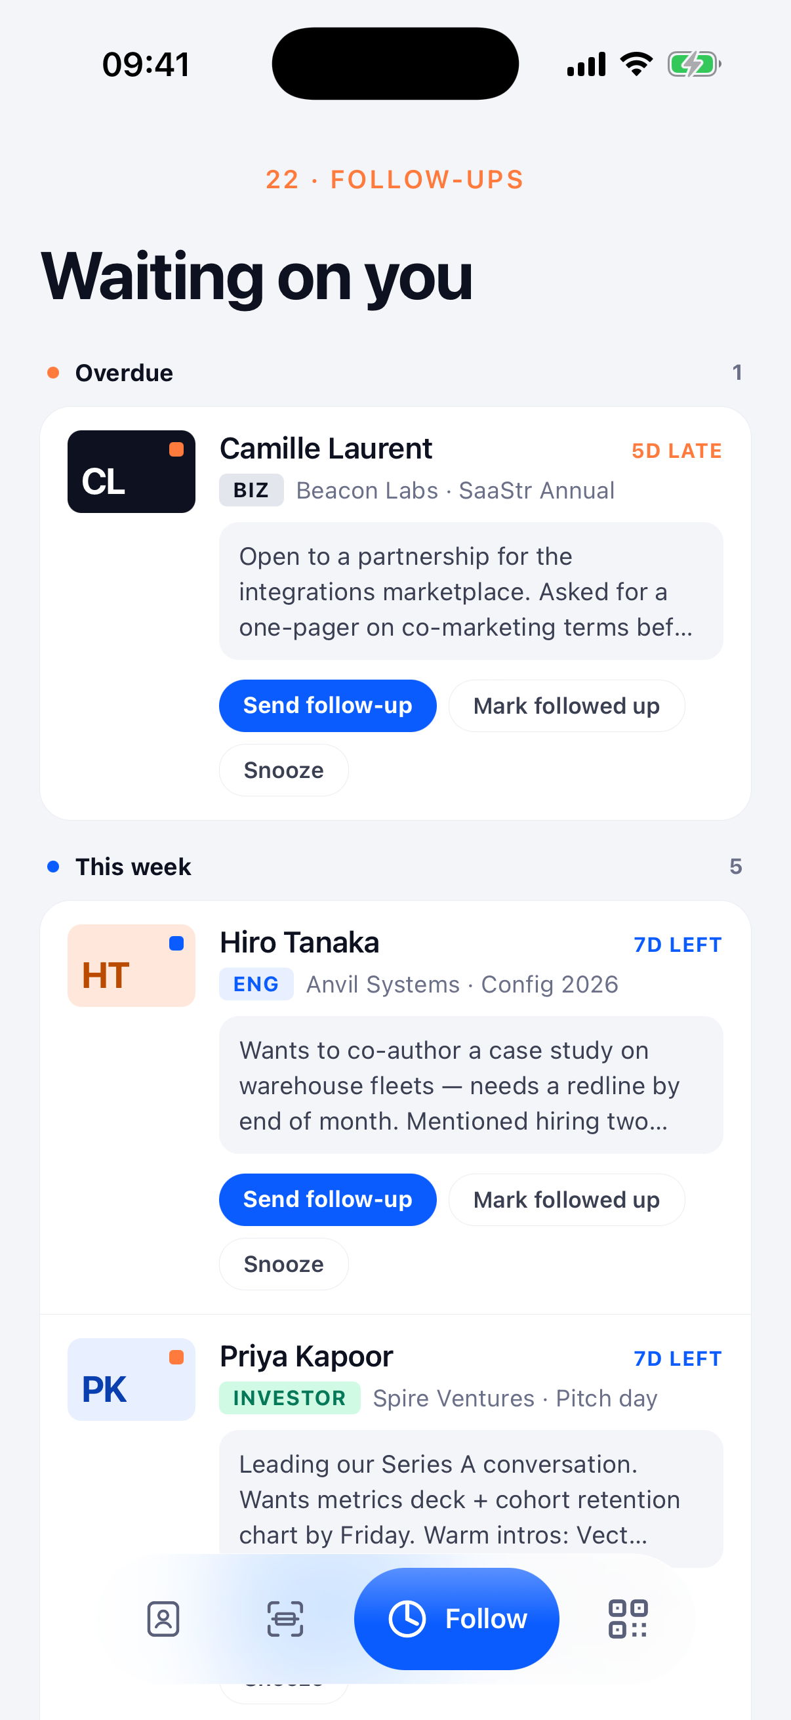
Task: Send follow-up to Hiro Tanaka
Action: [328, 1200]
